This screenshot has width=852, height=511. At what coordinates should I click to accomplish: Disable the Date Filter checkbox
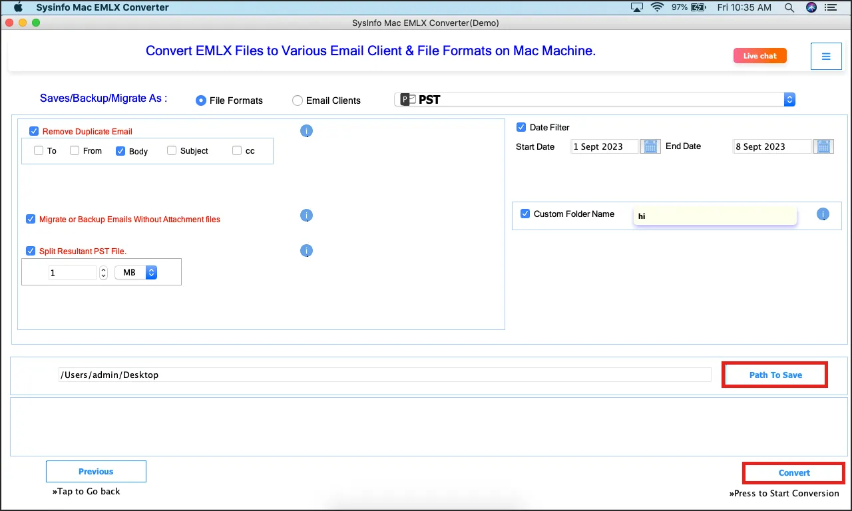click(x=521, y=127)
